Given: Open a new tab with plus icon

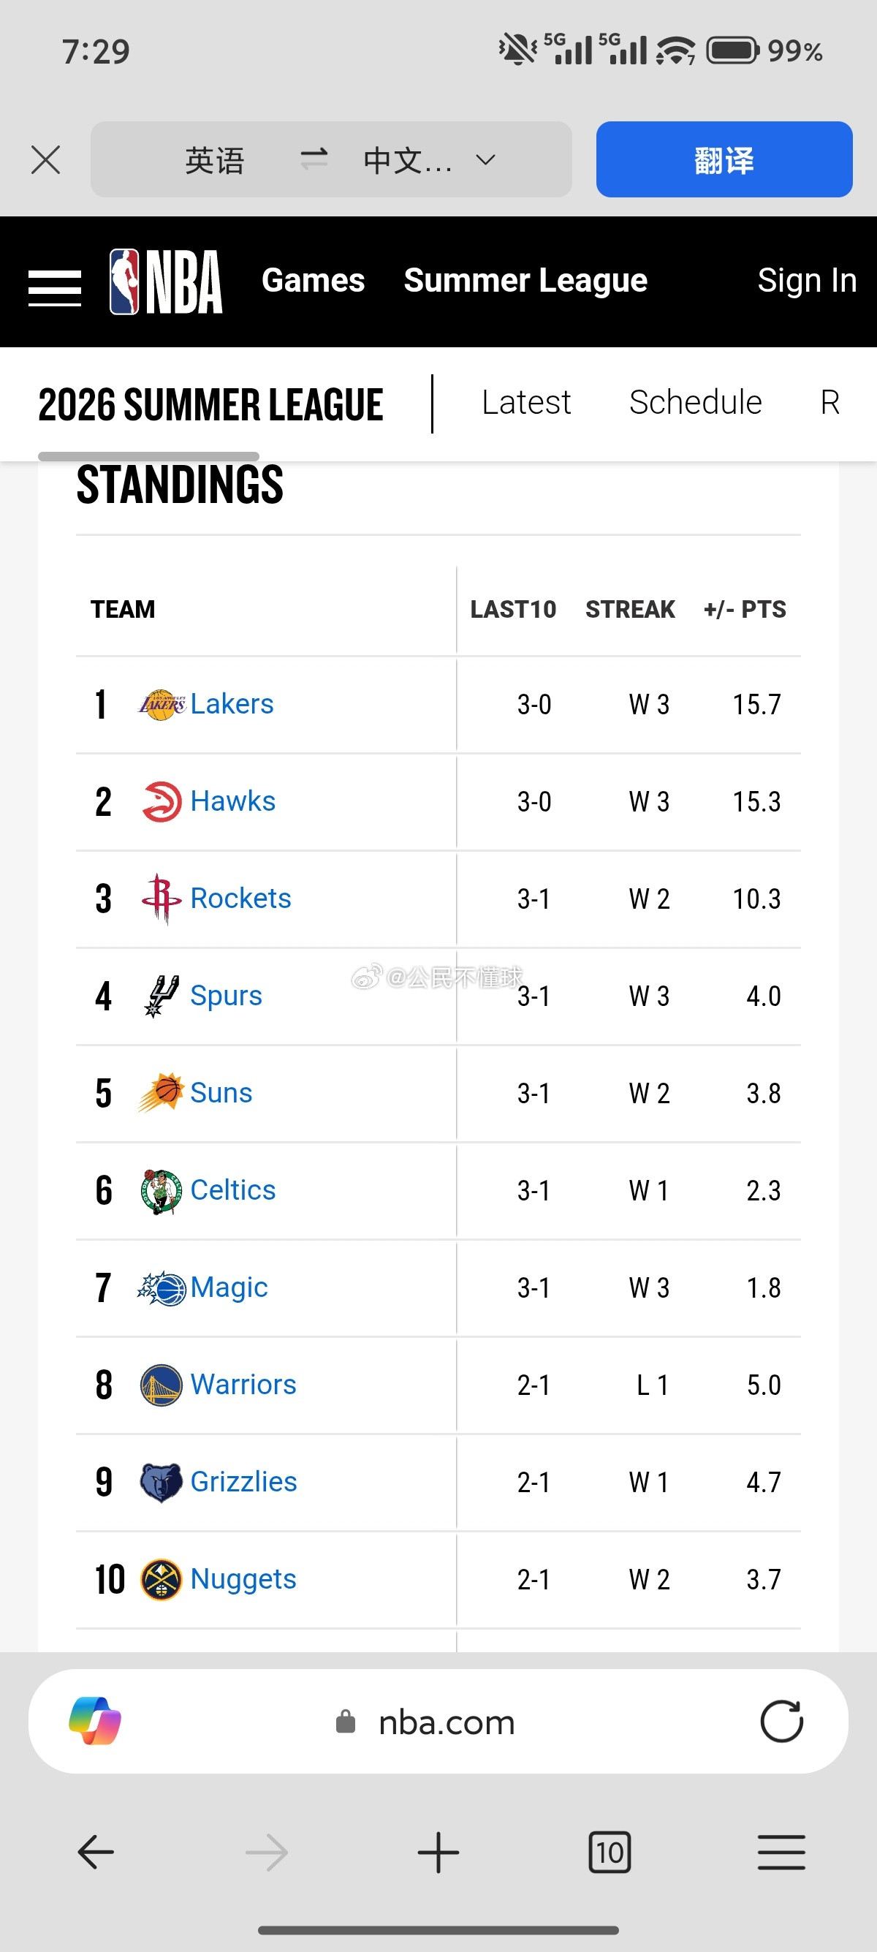Looking at the screenshot, I should click(438, 1852).
